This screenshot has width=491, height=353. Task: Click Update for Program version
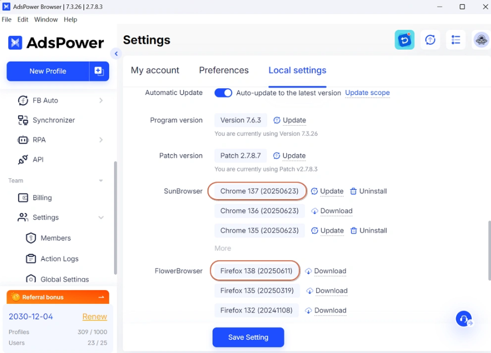click(x=295, y=120)
